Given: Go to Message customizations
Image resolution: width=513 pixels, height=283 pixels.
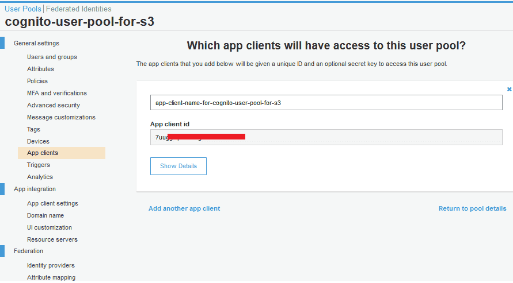Looking at the screenshot, I should [61, 117].
